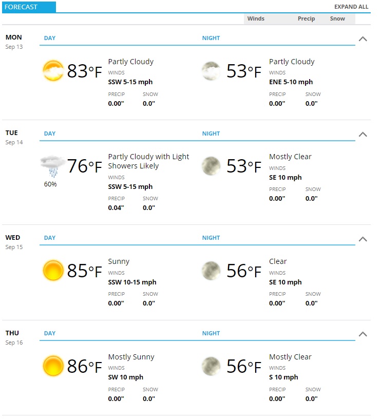Click Wednesday night's clear moon icon
The image size is (380, 419).
211,271
